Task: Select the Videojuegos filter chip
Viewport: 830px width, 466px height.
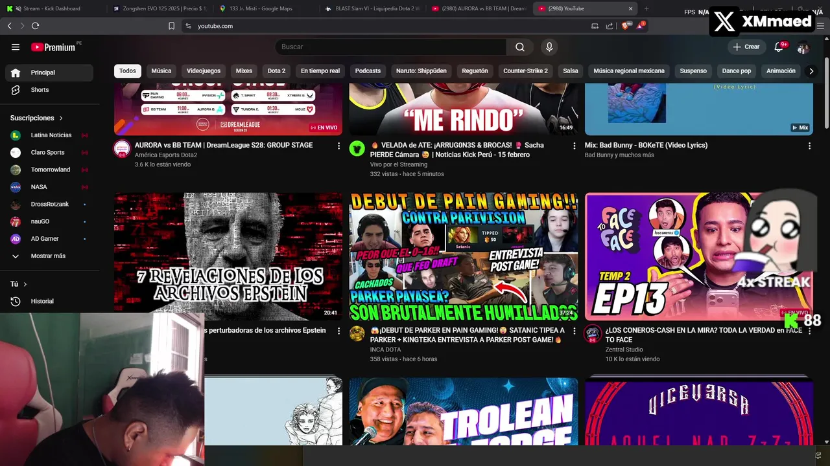Action: (x=204, y=71)
